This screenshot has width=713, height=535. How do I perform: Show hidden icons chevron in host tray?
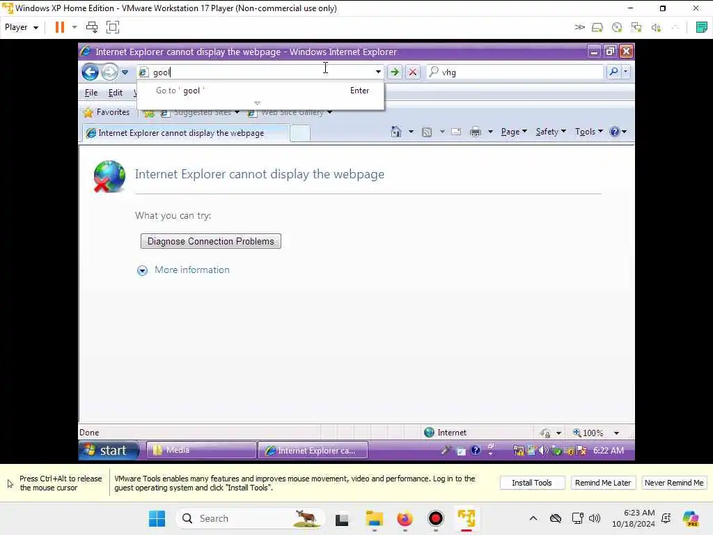pyautogui.click(x=533, y=518)
